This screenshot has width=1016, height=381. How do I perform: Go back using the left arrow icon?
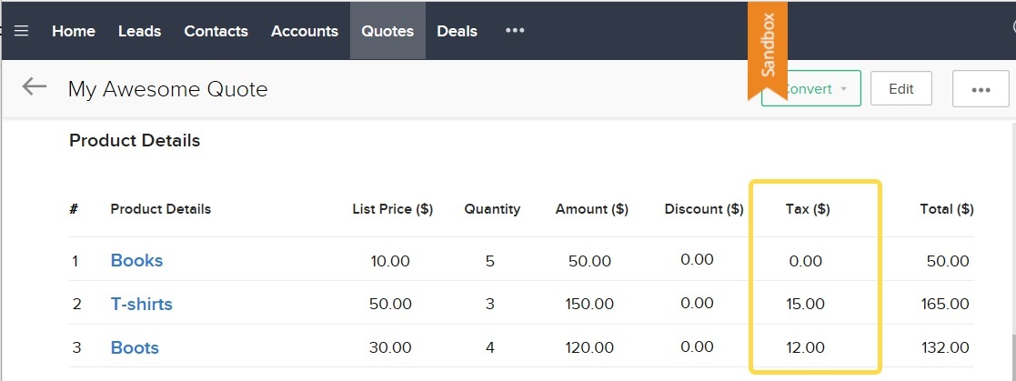click(35, 86)
